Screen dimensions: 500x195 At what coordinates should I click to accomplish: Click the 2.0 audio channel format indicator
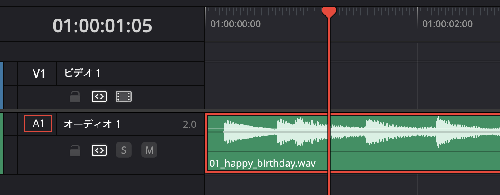pos(189,125)
